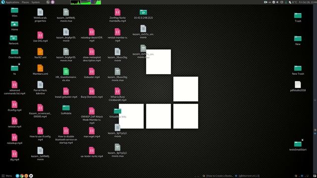Select kazam_mrh7u_sm.movie file

143,32
